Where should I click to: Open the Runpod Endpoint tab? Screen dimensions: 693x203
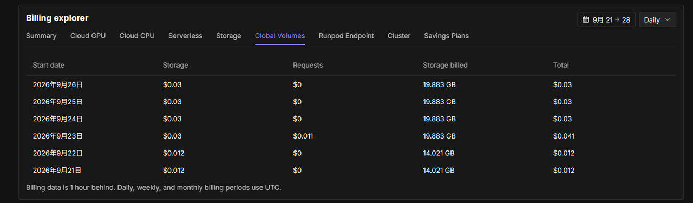click(346, 36)
